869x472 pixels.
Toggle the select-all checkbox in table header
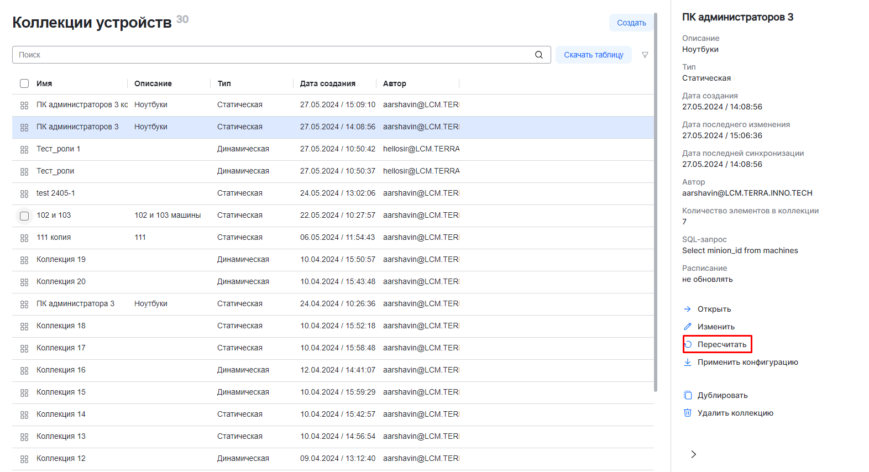pyautogui.click(x=24, y=83)
